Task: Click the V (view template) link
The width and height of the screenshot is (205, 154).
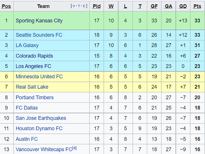Action: 74,6
